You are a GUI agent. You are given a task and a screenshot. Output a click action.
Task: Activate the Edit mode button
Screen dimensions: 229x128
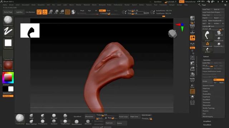click(x=39, y=12)
